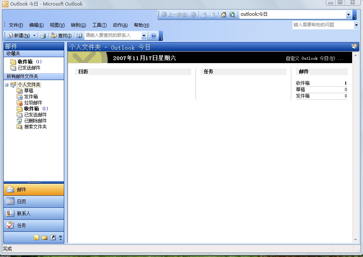Image resolution: width=363 pixels, height=257 pixels.
Task: Click the Folder List icon
Action: [x=45, y=237]
